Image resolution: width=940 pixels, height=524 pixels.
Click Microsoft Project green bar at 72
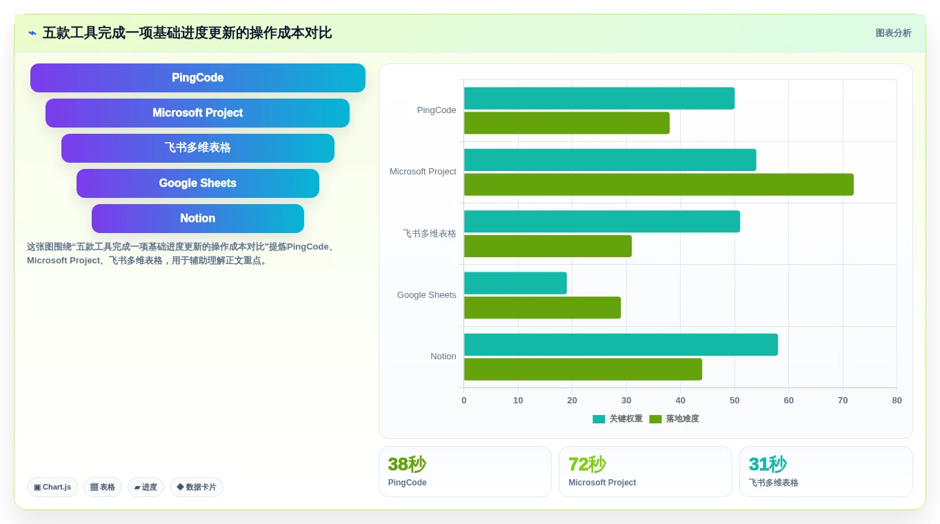(659, 185)
